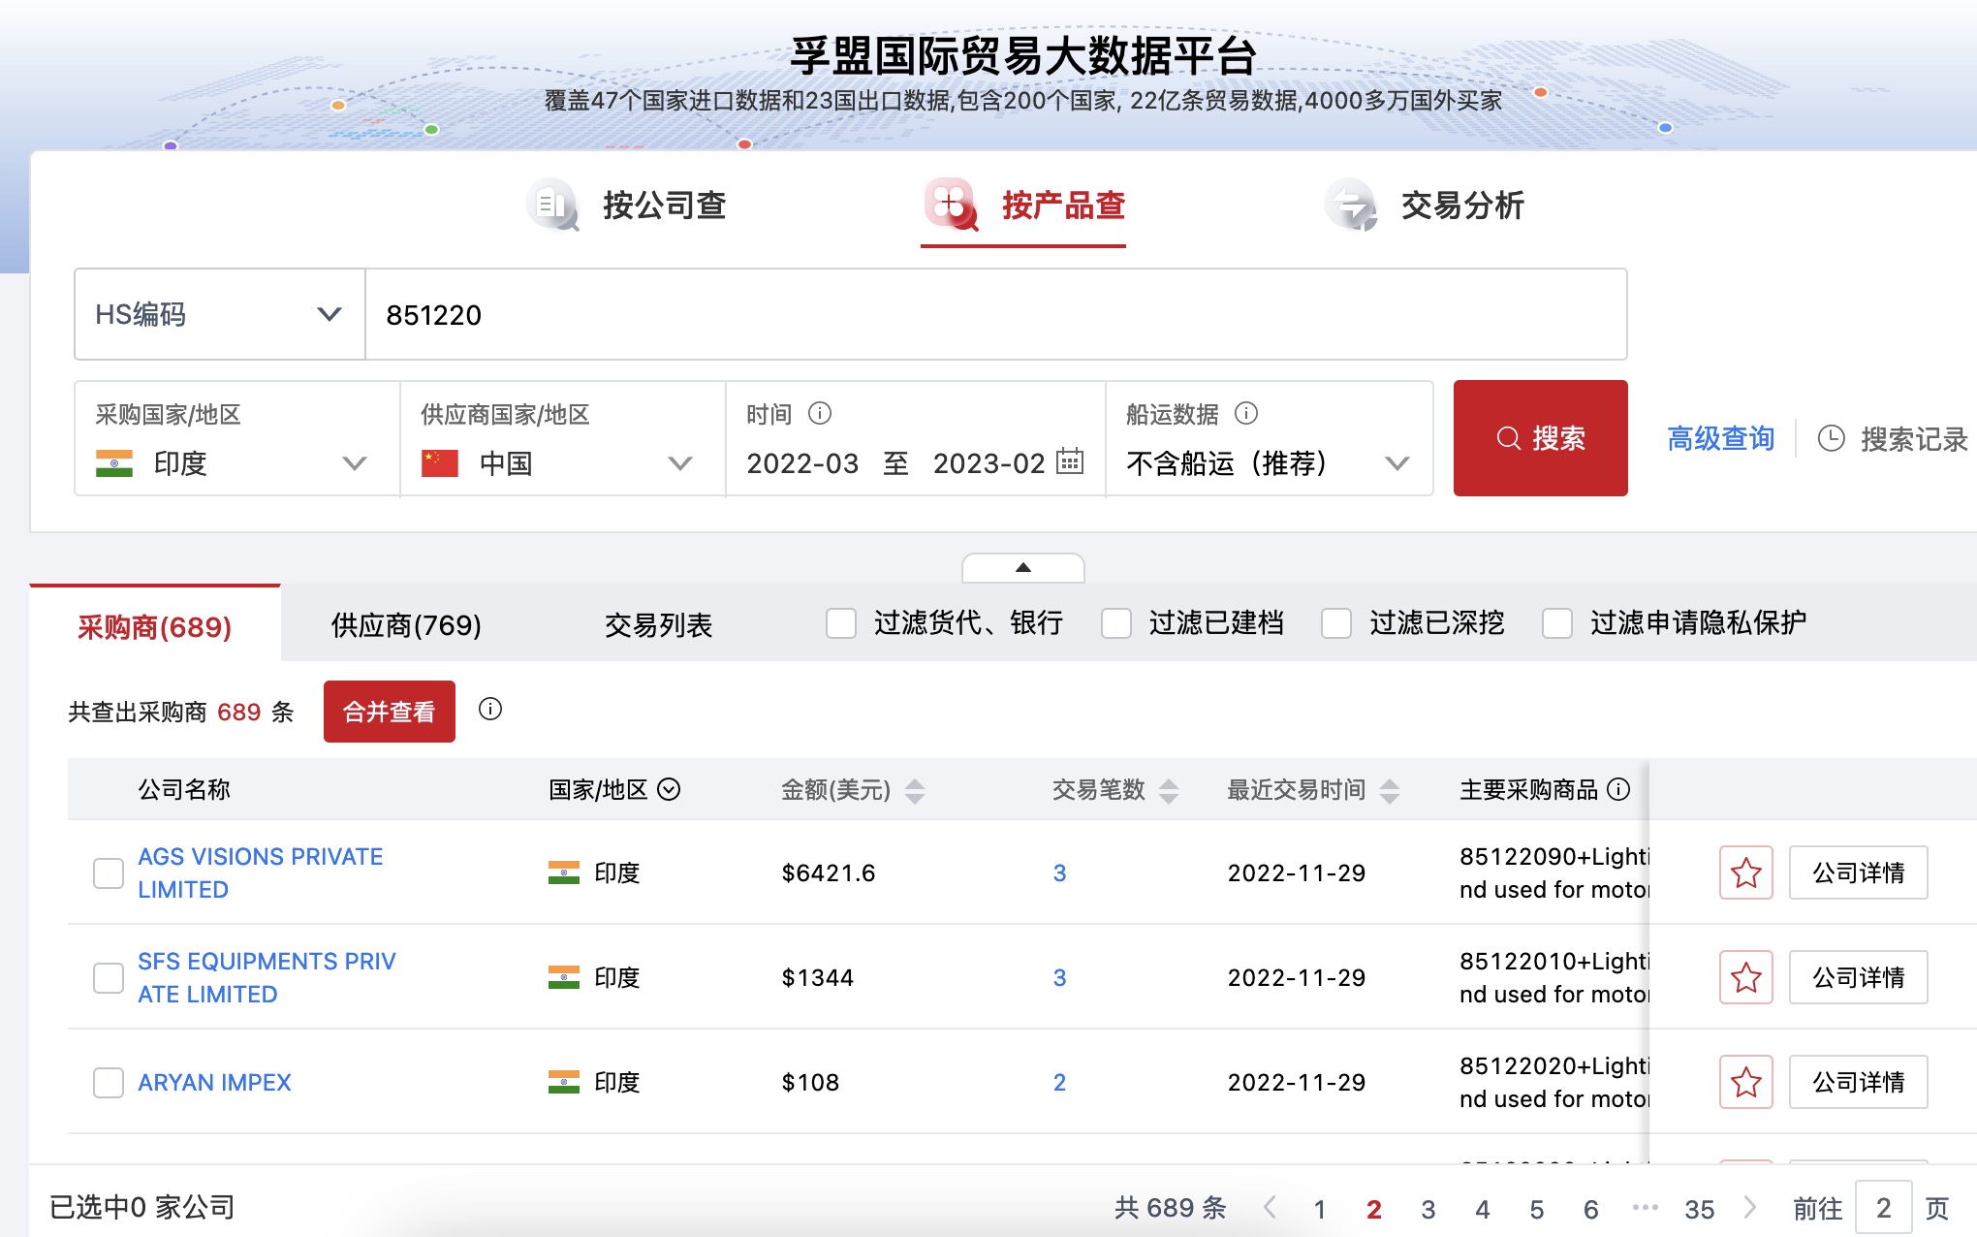The height and width of the screenshot is (1237, 1977).
Task: Click the calendar icon in the date range field
Action: (x=1070, y=463)
